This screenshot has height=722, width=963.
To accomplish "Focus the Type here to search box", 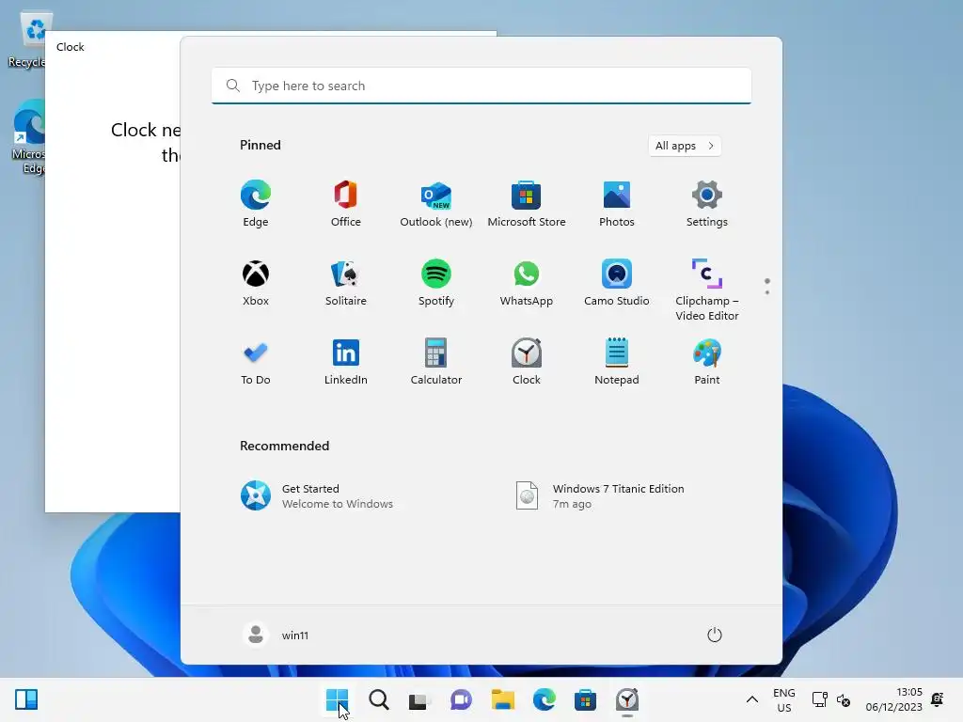I will tap(481, 86).
